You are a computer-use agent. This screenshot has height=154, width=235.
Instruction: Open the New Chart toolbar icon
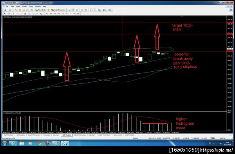coord(5,10)
